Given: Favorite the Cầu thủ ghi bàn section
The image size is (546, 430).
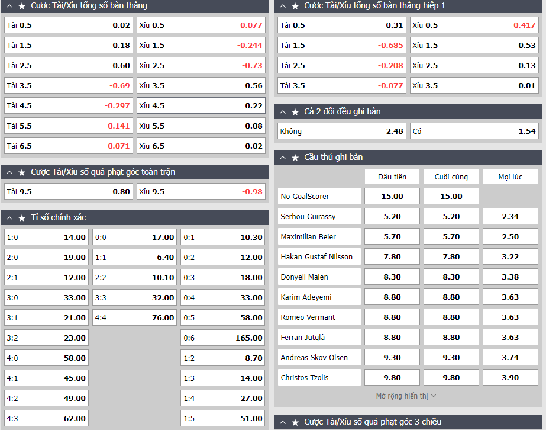Looking at the screenshot, I should coord(295,158).
